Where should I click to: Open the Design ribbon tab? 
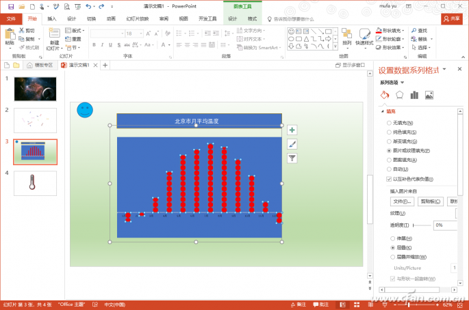tap(71, 19)
